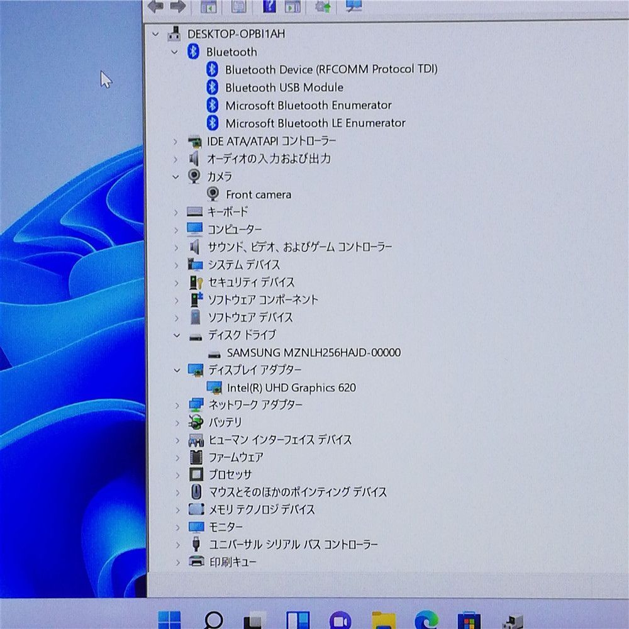Open the Windows Start menu

click(169, 620)
